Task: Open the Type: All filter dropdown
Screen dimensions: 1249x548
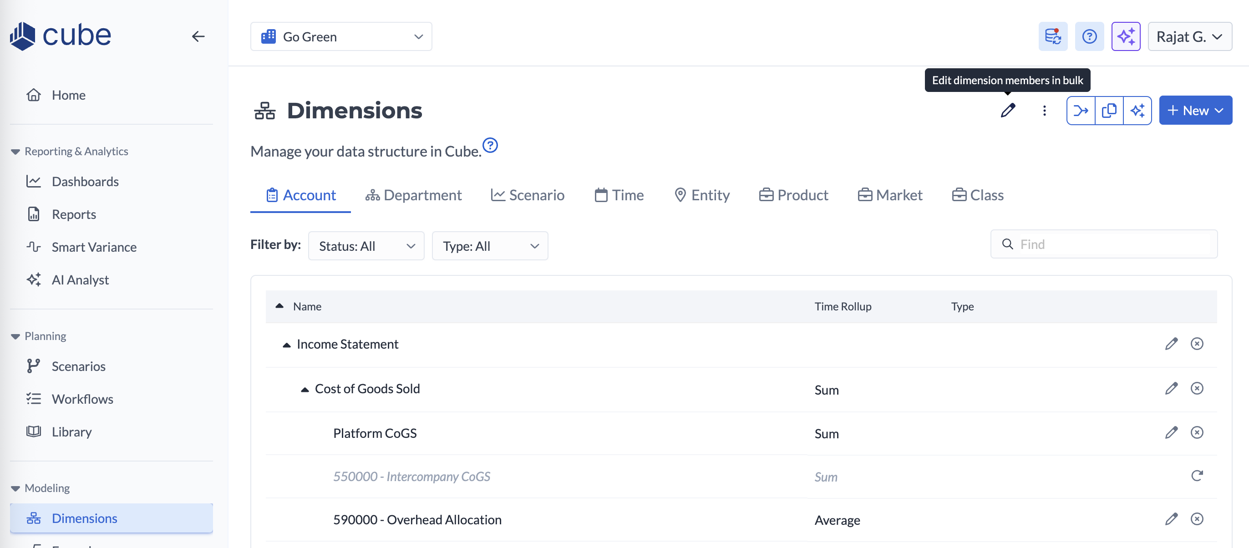Action: 490,246
